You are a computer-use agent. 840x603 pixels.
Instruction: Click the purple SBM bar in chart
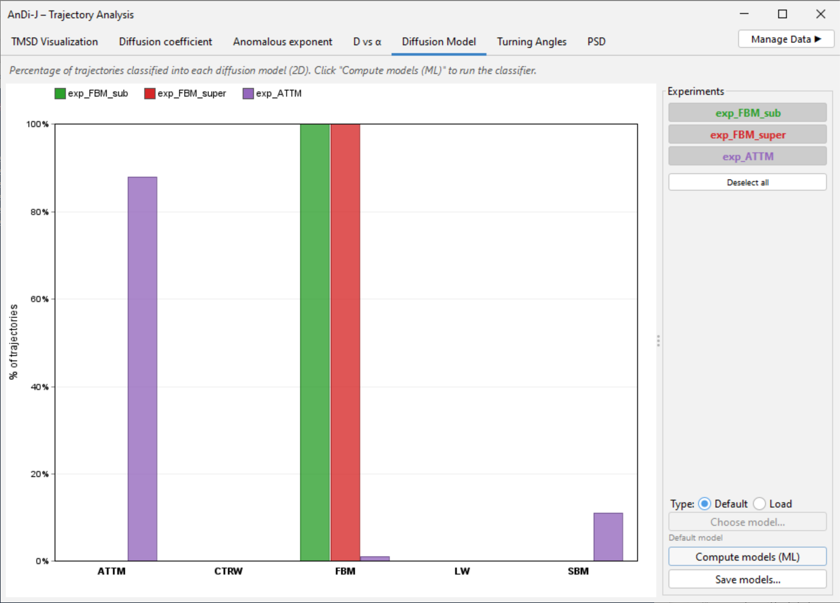tap(608, 537)
